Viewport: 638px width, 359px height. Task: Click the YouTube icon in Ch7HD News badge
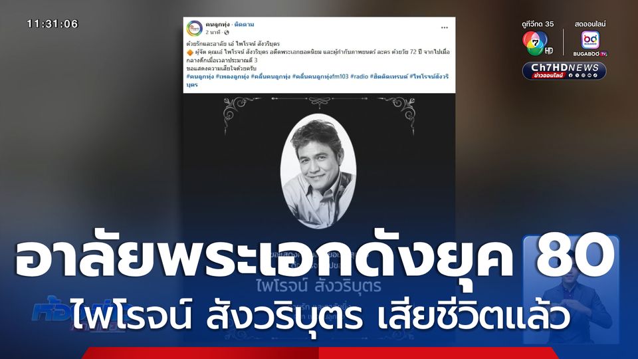coord(589,75)
